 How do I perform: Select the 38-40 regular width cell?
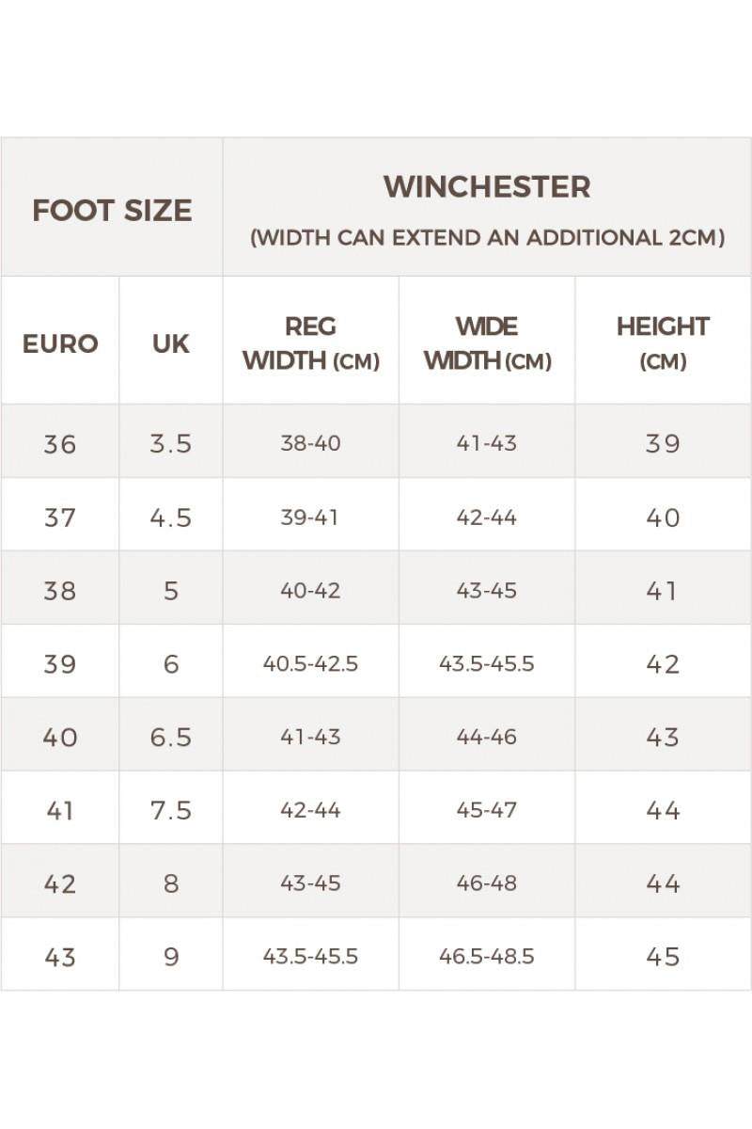[x=310, y=443]
